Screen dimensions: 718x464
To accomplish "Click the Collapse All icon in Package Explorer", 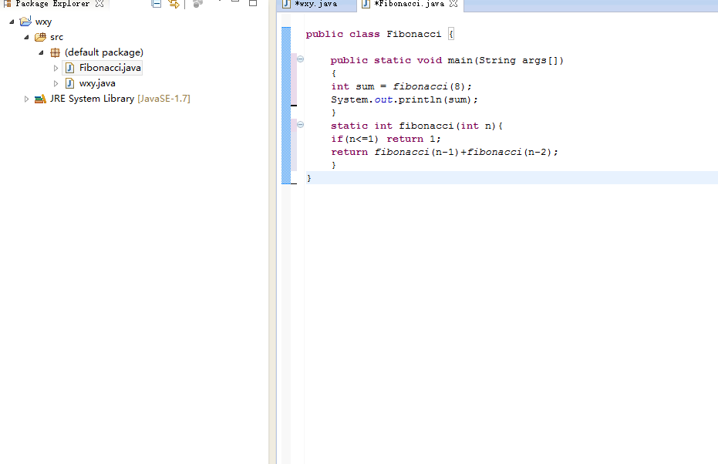I will pyautogui.click(x=156, y=4).
